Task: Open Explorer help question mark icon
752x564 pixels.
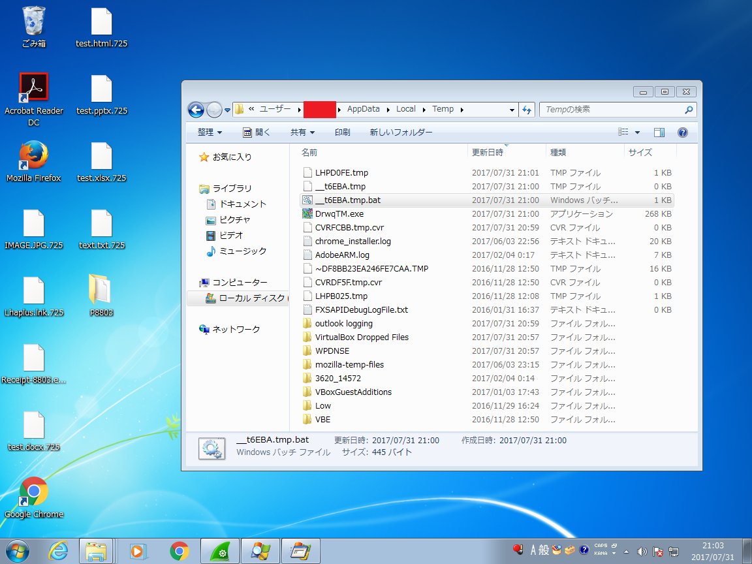Action: click(x=682, y=133)
